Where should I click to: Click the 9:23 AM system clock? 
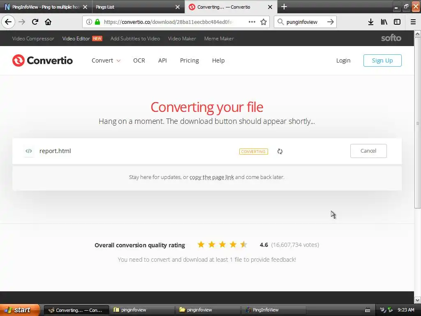[406, 310]
